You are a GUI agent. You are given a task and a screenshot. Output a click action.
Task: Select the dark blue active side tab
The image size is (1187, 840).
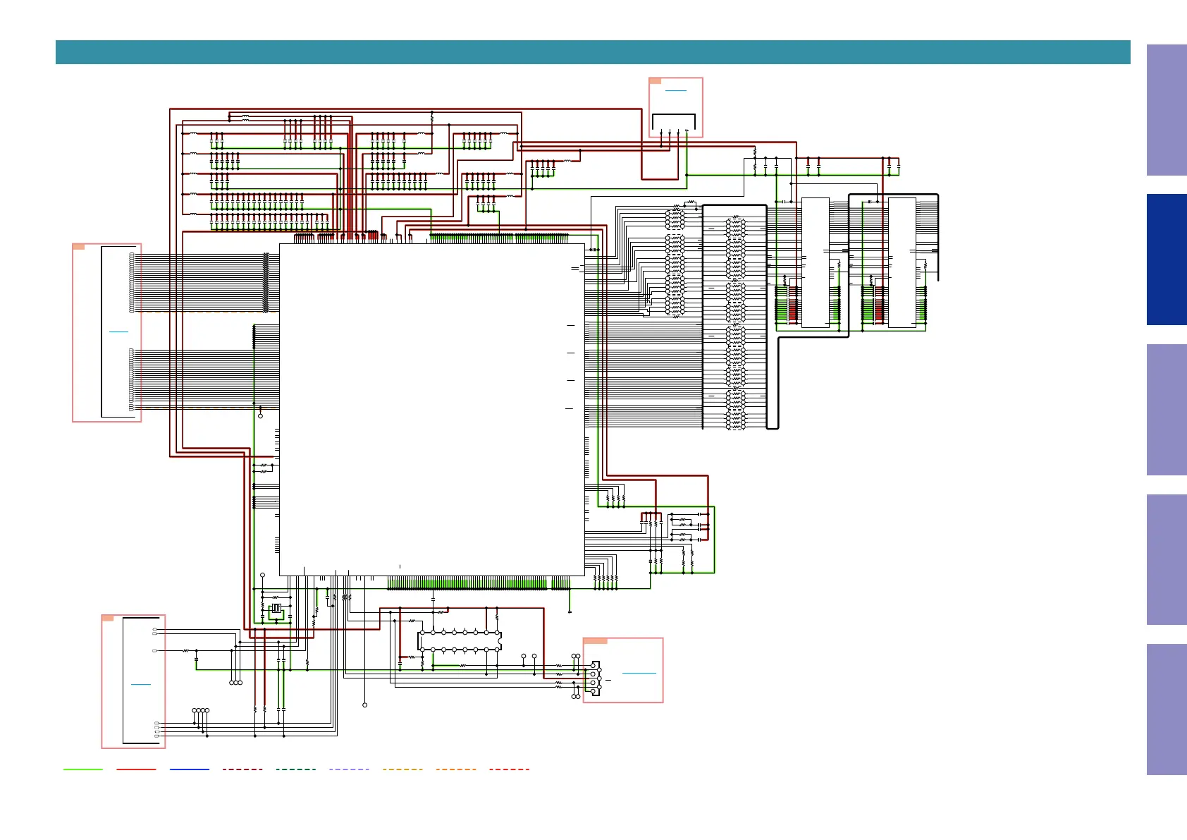[1167, 260]
